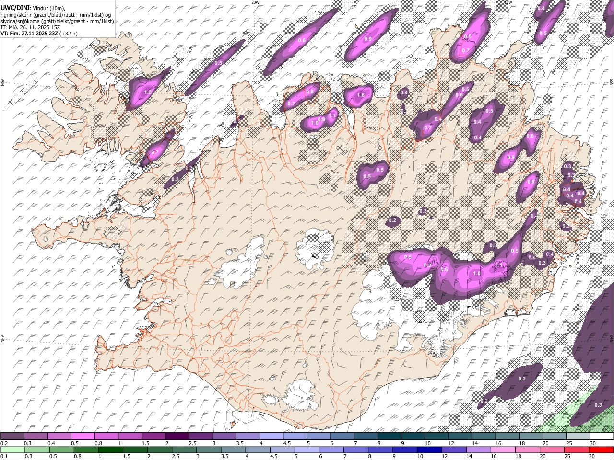Click the "slydda/snjókoma" description line
The height and width of the screenshot is (460, 614).
coord(57,21)
